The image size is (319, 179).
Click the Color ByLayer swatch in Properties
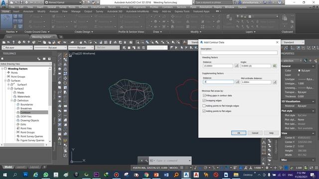299,71
